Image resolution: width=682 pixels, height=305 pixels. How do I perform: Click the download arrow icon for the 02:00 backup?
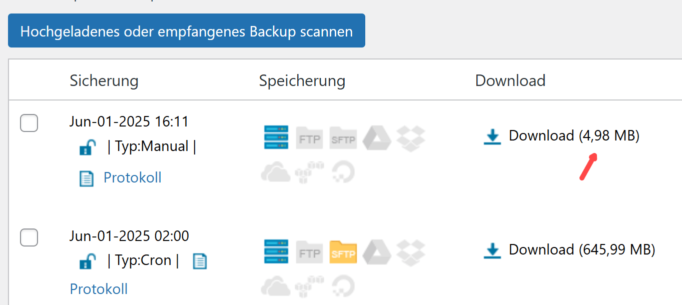coord(492,250)
